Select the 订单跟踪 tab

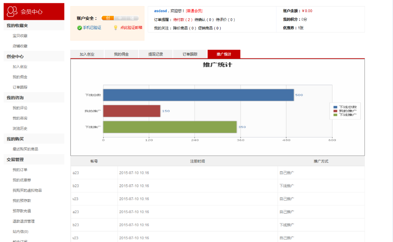click(190, 54)
